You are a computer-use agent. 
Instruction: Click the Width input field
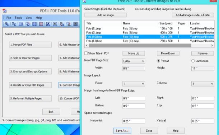click(x=134, y=69)
